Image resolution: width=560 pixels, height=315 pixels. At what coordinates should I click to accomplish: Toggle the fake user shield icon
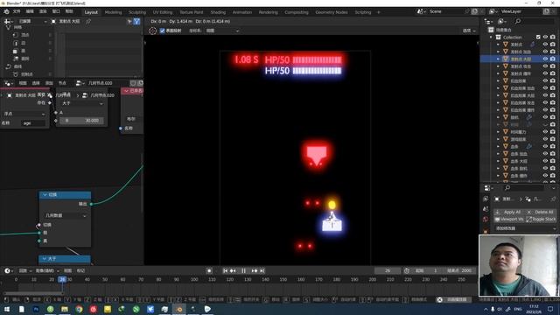133,83
